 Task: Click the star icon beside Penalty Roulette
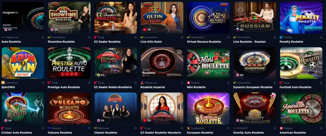click(321, 37)
